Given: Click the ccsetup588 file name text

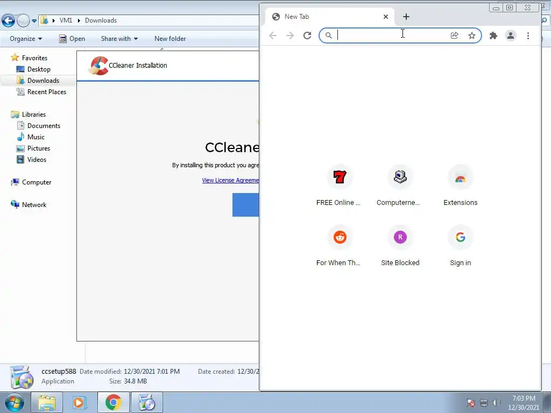Looking at the screenshot, I should (59, 371).
